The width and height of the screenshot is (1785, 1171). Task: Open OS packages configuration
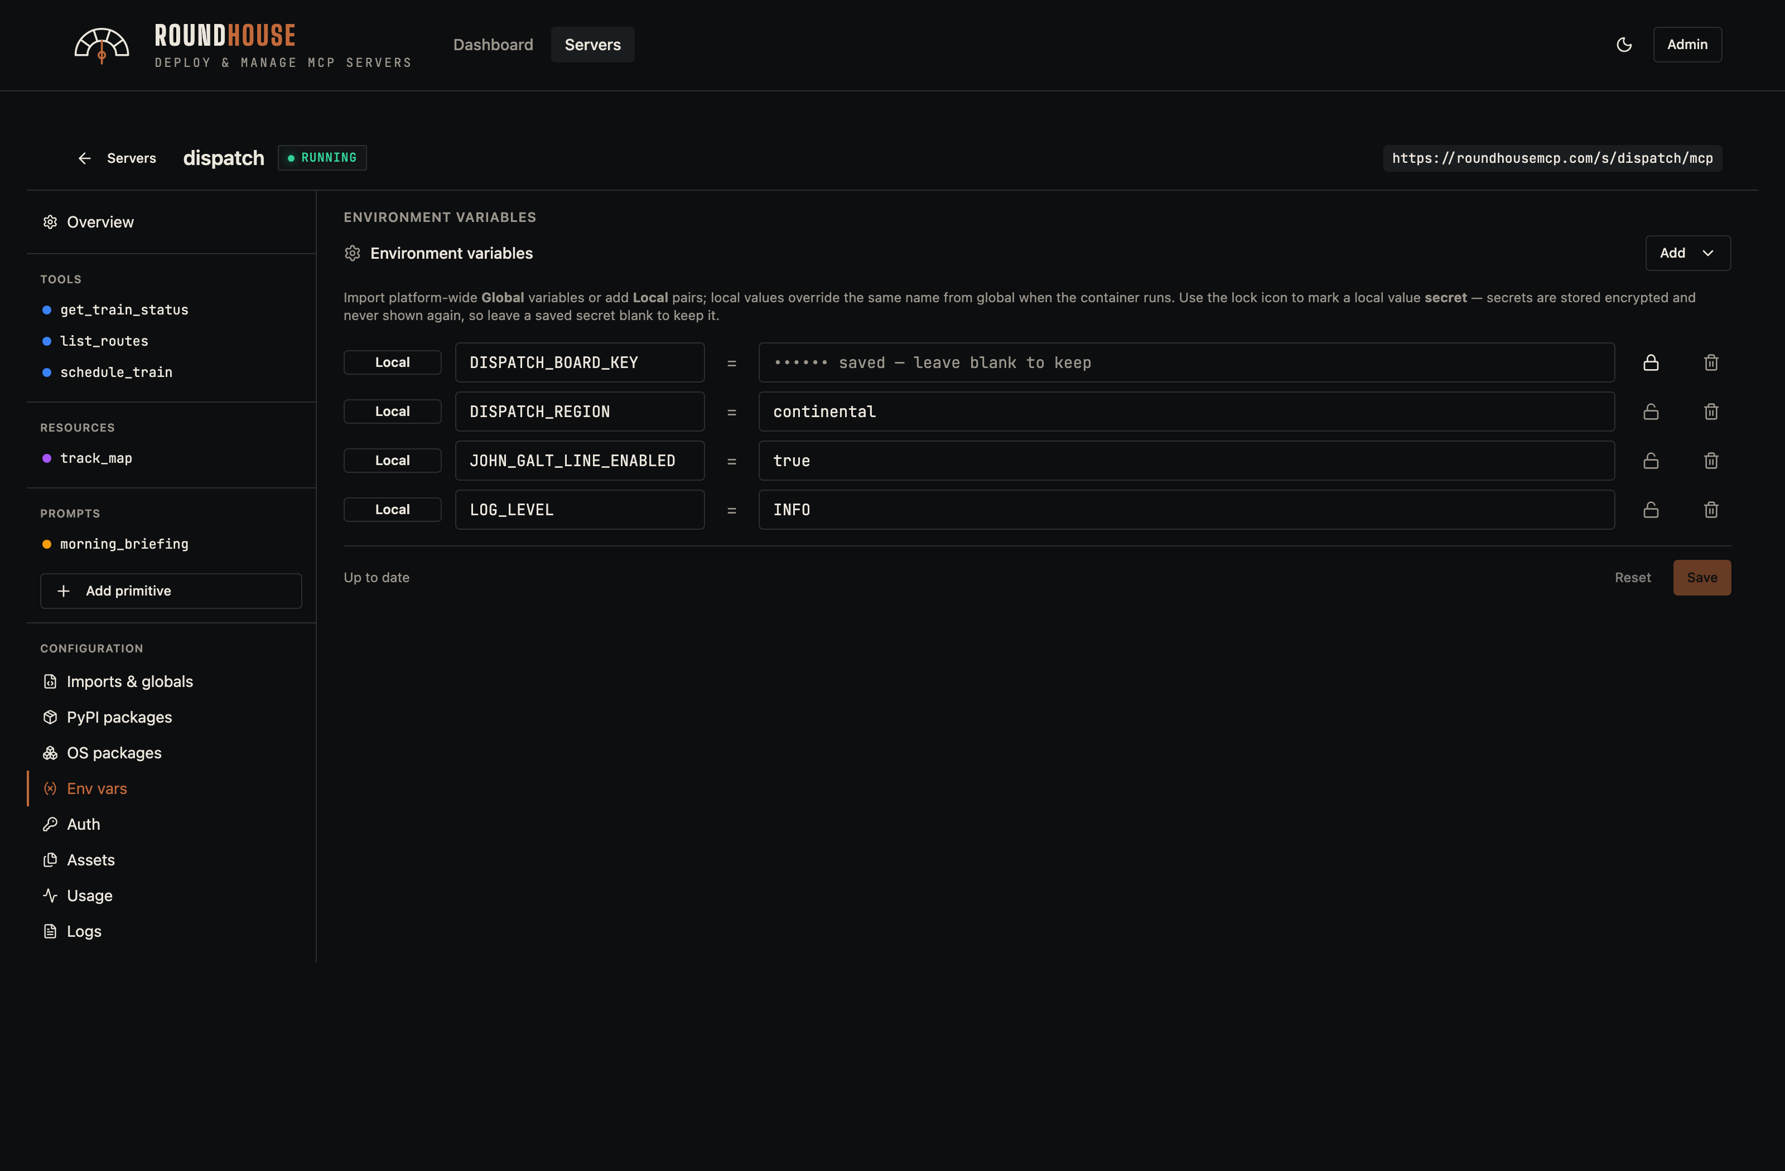coord(171,753)
